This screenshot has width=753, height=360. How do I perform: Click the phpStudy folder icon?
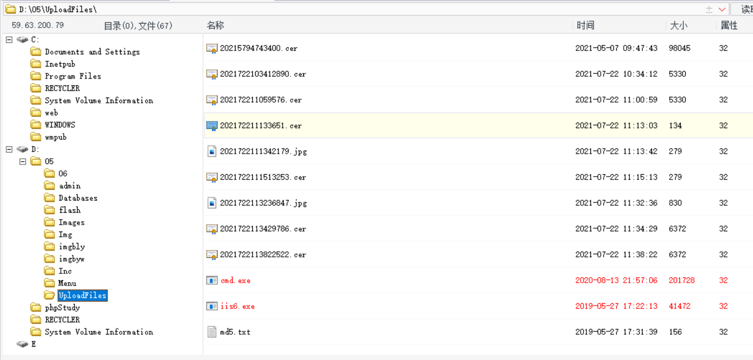36,307
